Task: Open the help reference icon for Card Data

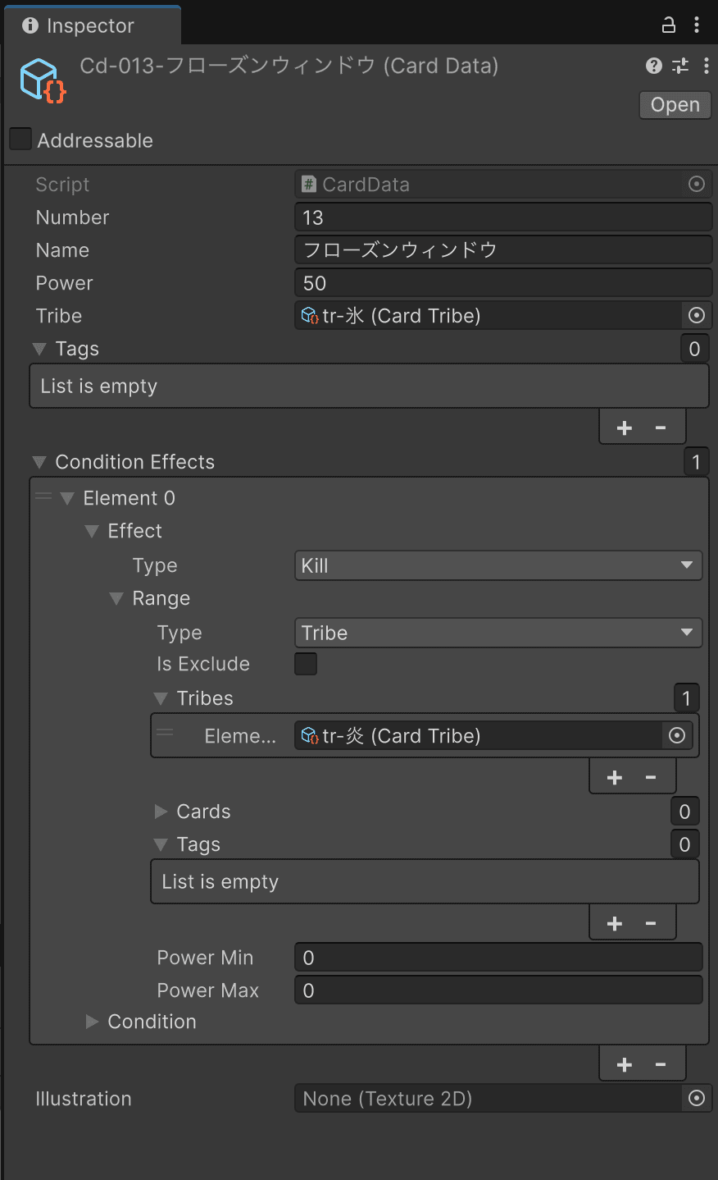Action: click(653, 66)
